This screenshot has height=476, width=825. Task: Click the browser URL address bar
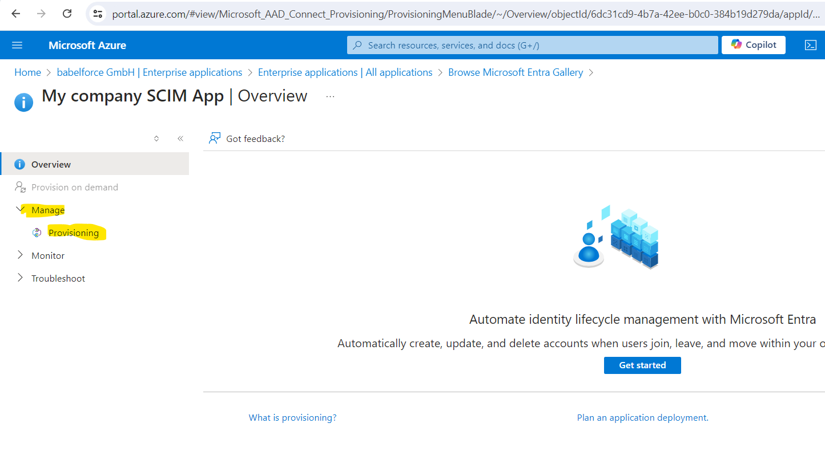click(465, 14)
